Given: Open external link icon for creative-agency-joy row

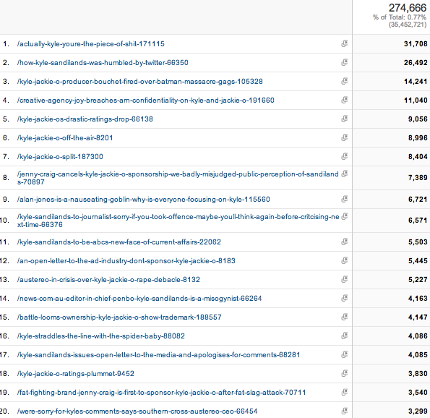Looking at the screenshot, I should click(x=345, y=101).
